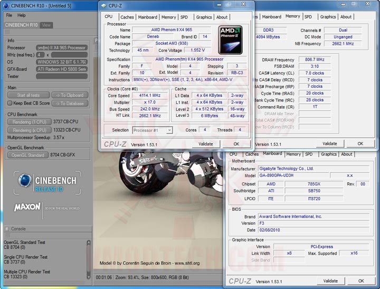Click Validate in mainboard CPU-Z window
The height and width of the screenshot is (289, 380).
[330, 281]
